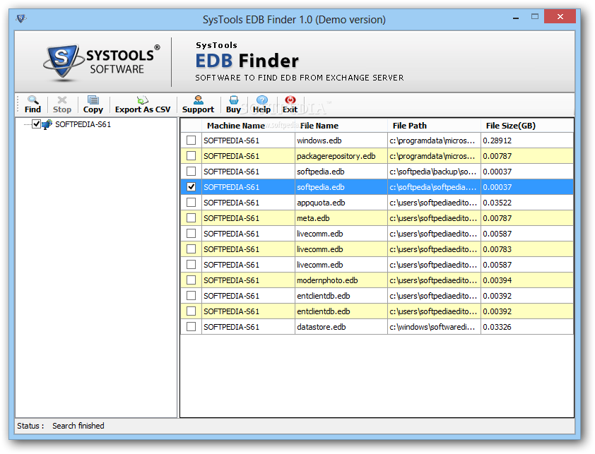Check the appquota.edb row checkbox
595x454 pixels.
192,203
